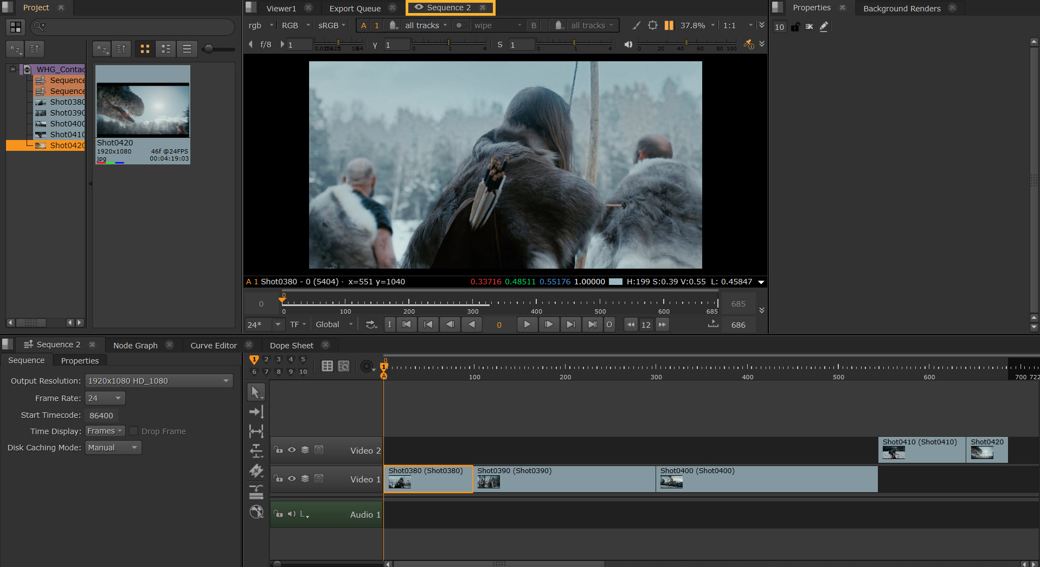Set Out point with the O button
This screenshot has width=1040, height=567.
coord(609,324)
